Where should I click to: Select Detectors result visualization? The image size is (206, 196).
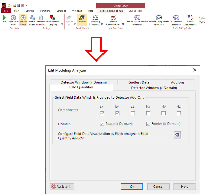[82, 18]
